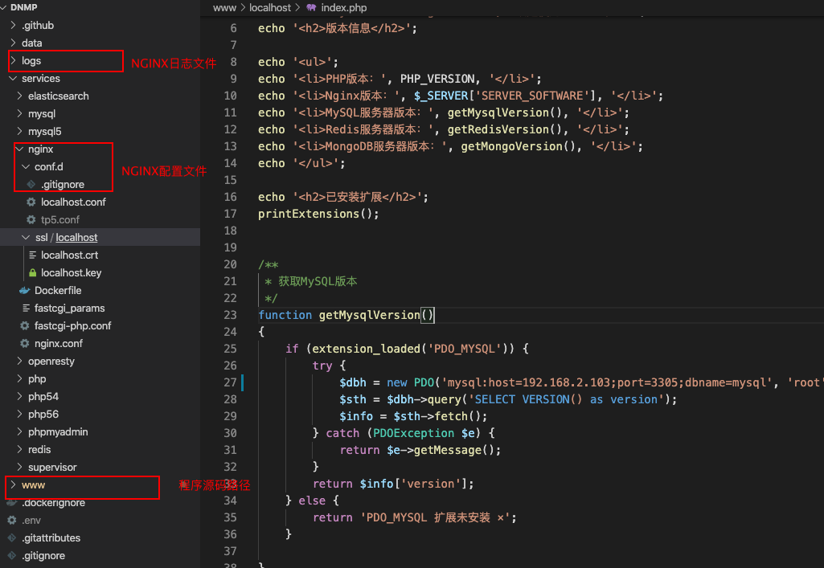Viewport: 824px width, 568px height.
Task: Collapse the conf.d folder
Action: [x=26, y=166]
